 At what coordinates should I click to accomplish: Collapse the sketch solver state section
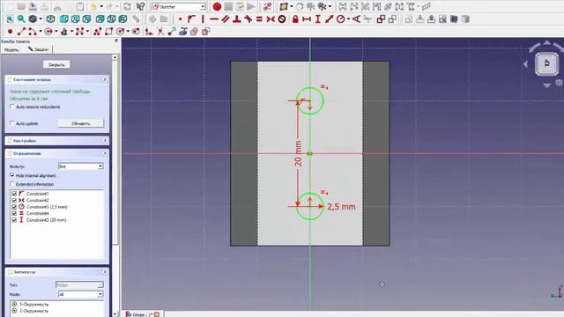point(105,79)
